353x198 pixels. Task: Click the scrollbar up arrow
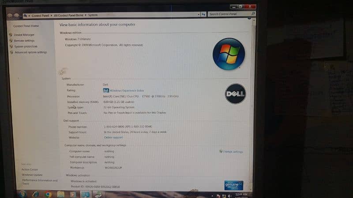(254, 20)
